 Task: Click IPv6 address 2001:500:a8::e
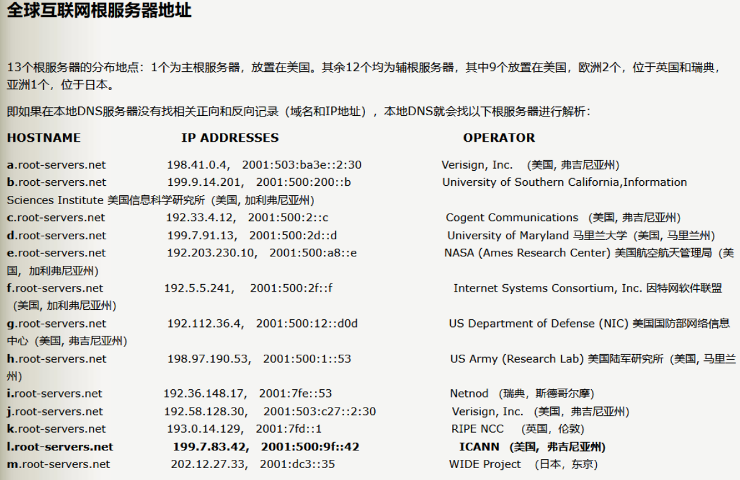[x=313, y=253]
